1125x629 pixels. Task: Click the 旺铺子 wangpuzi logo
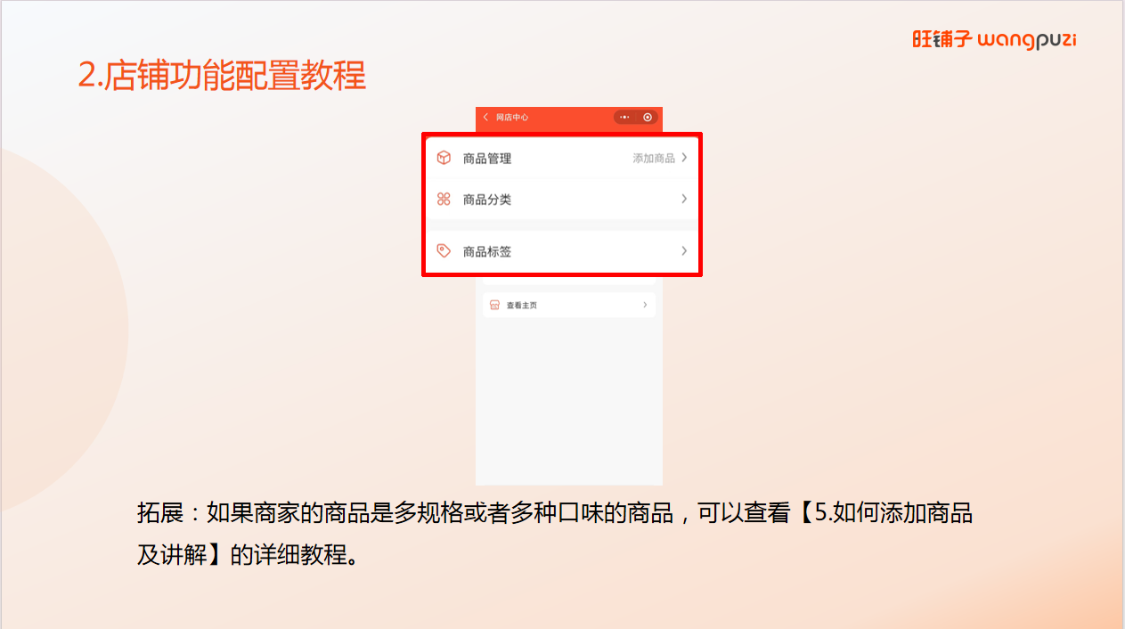pos(1000,40)
